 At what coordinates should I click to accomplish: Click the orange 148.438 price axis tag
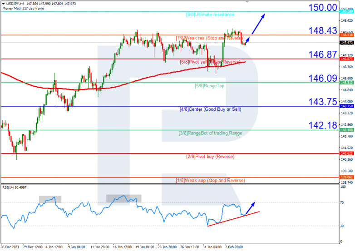point(347,35)
